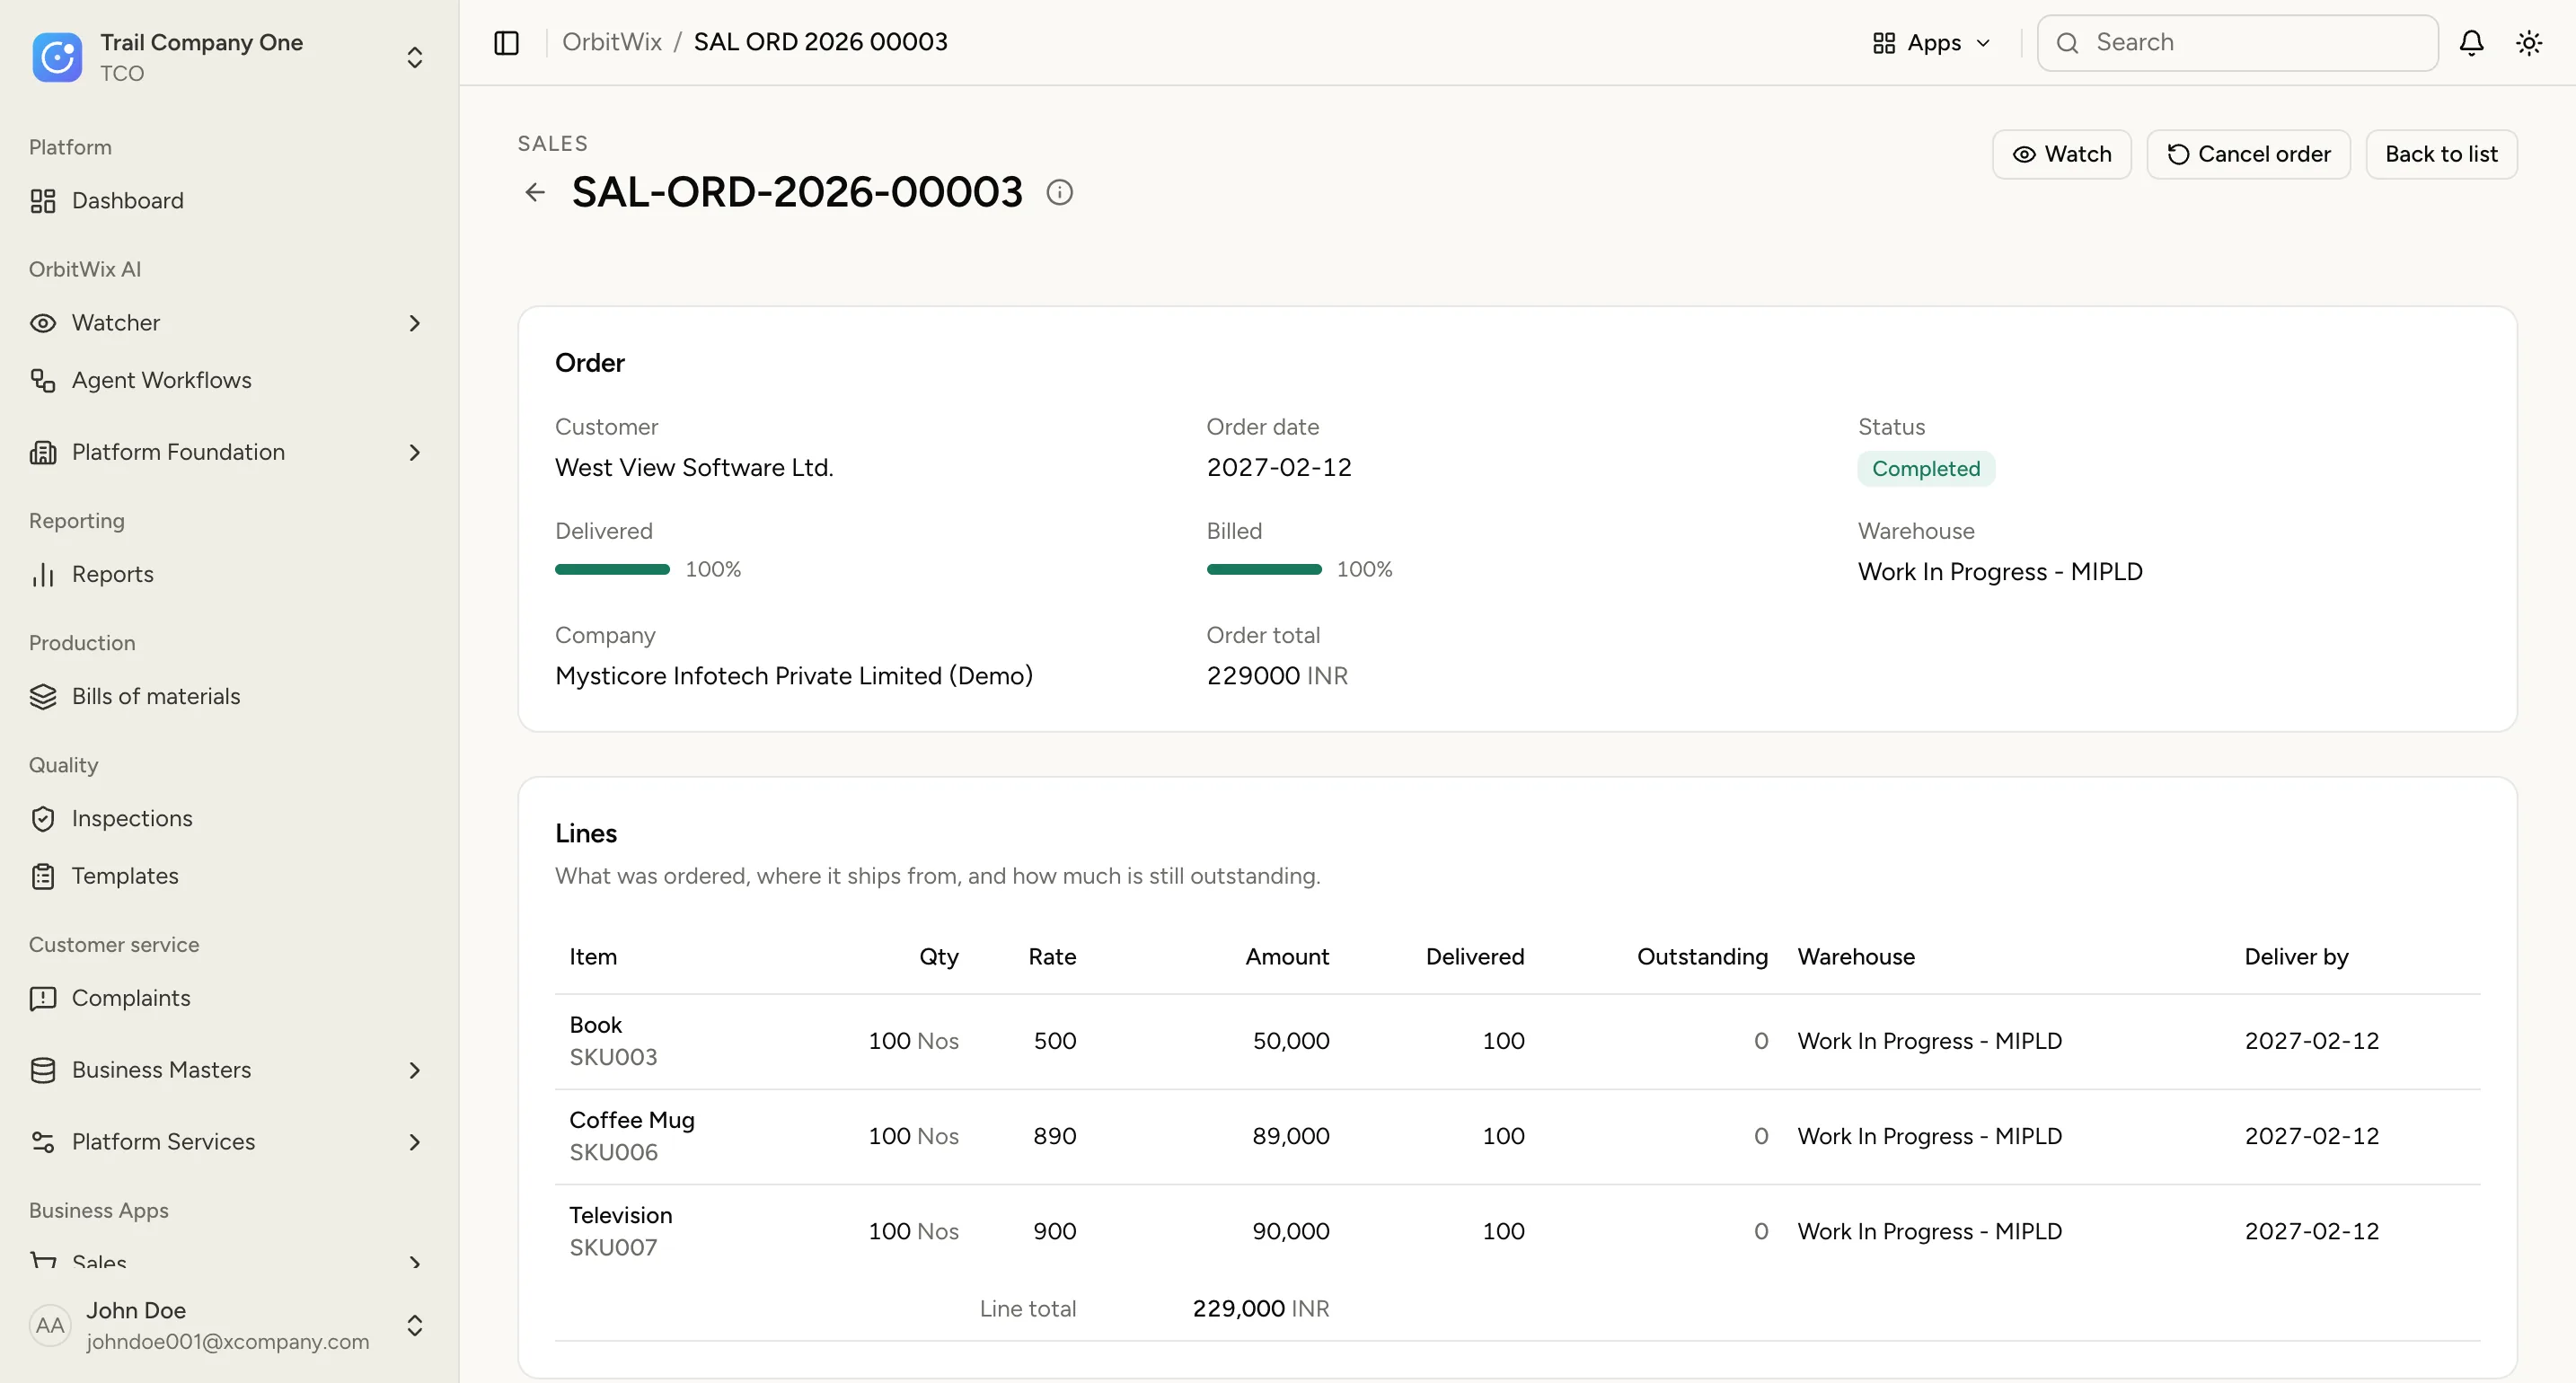This screenshot has height=1383, width=2576.
Task: Click Back to list button
Action: 2441,154
